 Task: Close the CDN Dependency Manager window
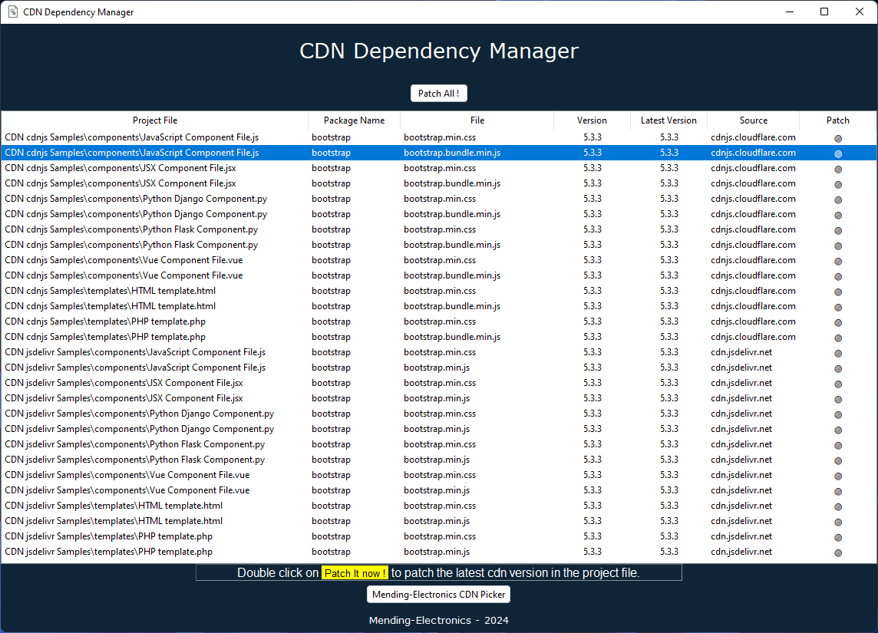coord(860,12)
